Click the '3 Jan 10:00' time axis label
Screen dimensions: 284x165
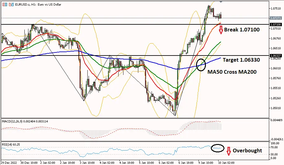87,163
